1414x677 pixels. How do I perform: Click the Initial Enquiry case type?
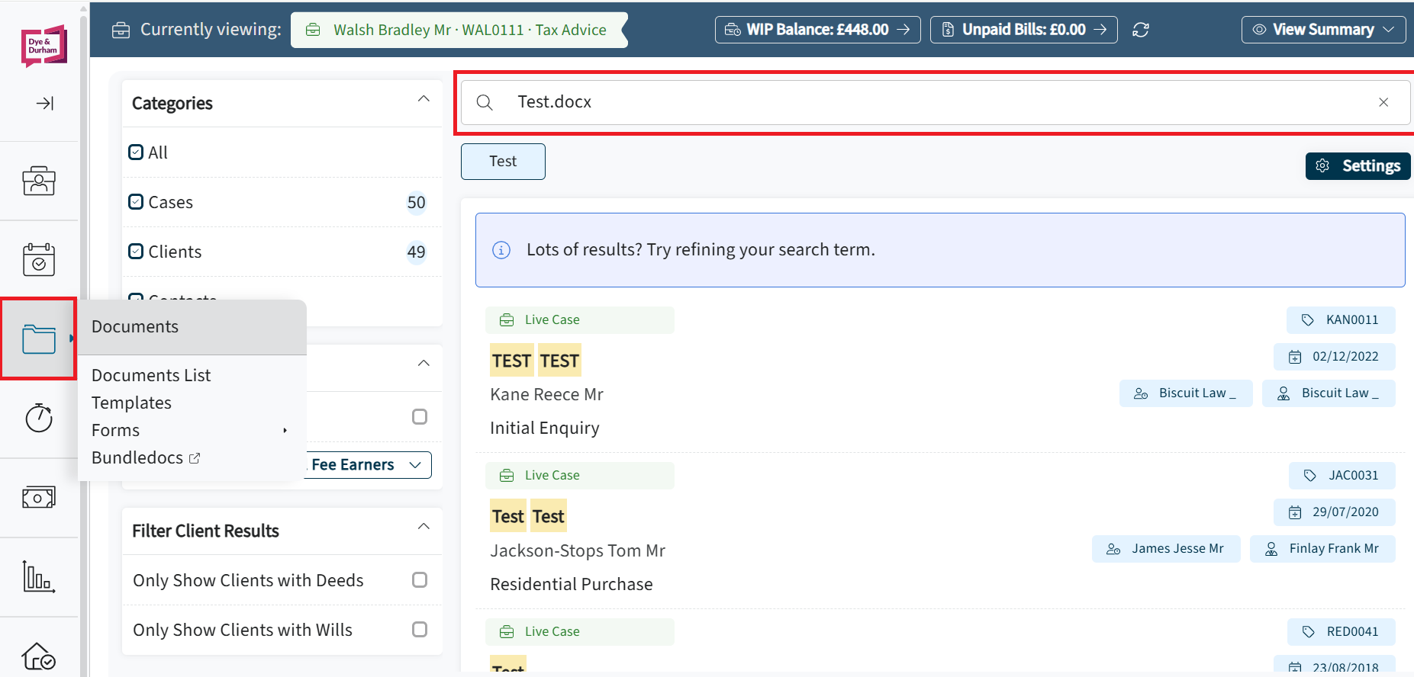pyautogui.click(x=545, y=428)
